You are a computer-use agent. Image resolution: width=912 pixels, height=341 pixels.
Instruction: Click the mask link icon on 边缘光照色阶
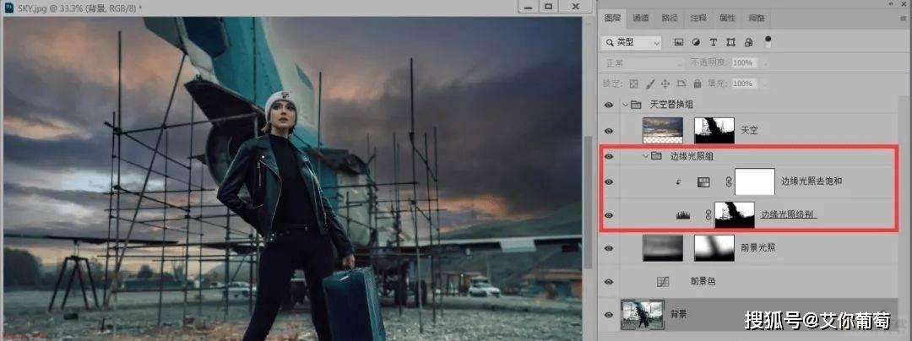(708, 215)
